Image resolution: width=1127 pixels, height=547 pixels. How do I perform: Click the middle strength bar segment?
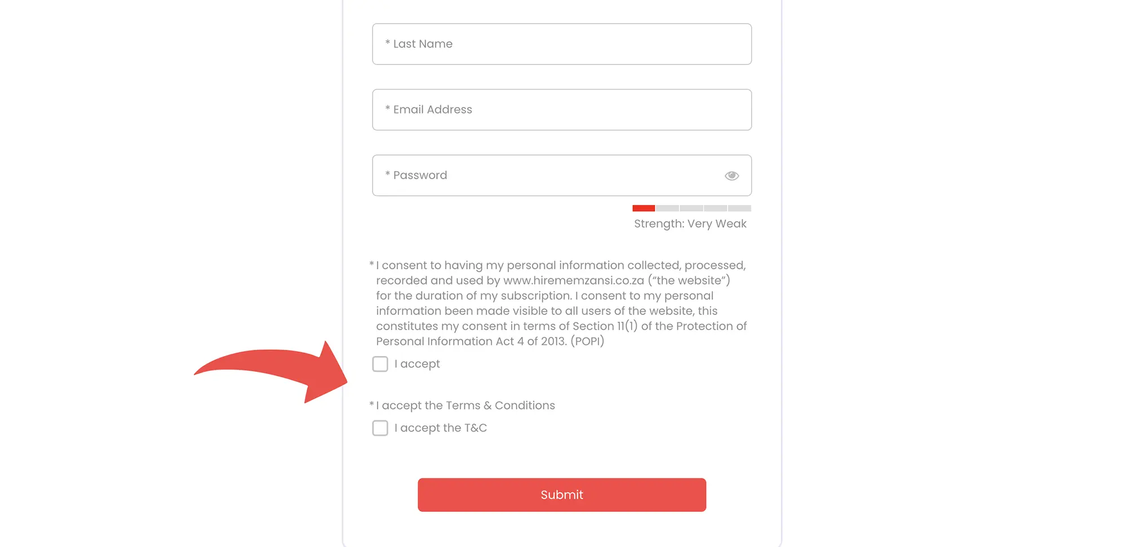coord(691,208)
